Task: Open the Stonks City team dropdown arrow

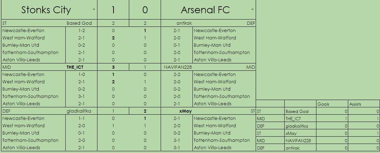Action: [94, 9]
